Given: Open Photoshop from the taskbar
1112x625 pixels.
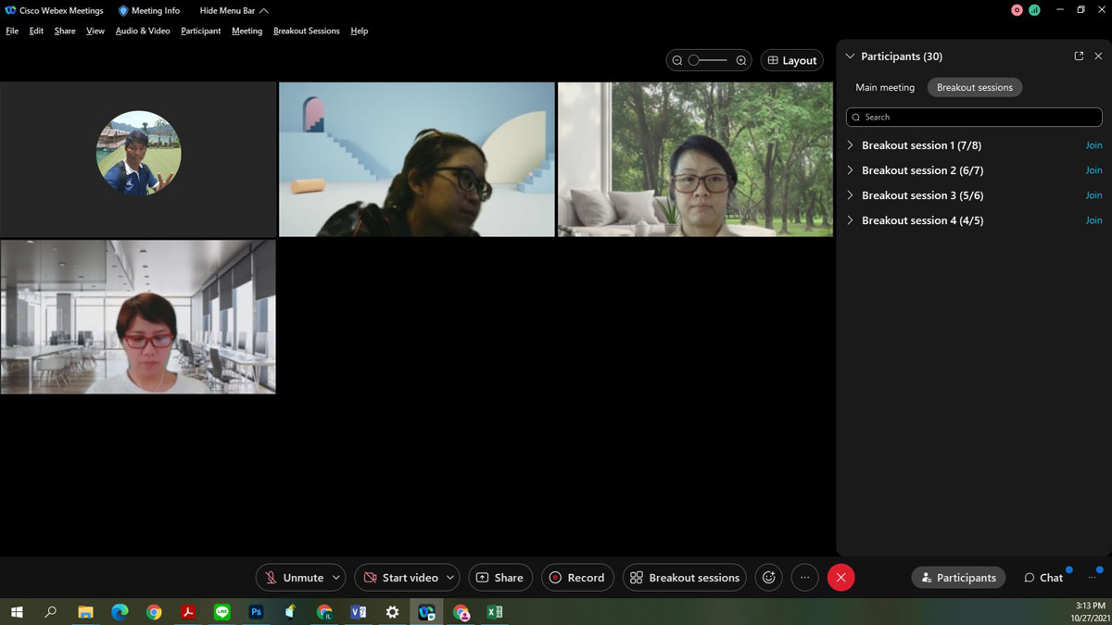Looking at the screenshot, I should (256, 612).
